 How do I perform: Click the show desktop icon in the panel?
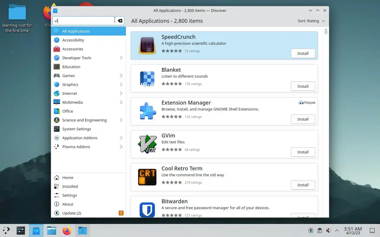coord(372,230)
